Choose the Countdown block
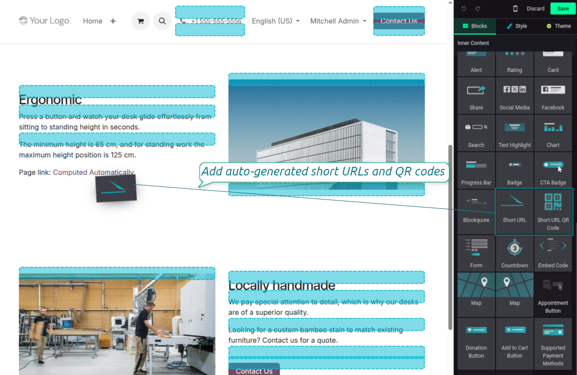Screen dimensions: 577x375 click(514, 253)
